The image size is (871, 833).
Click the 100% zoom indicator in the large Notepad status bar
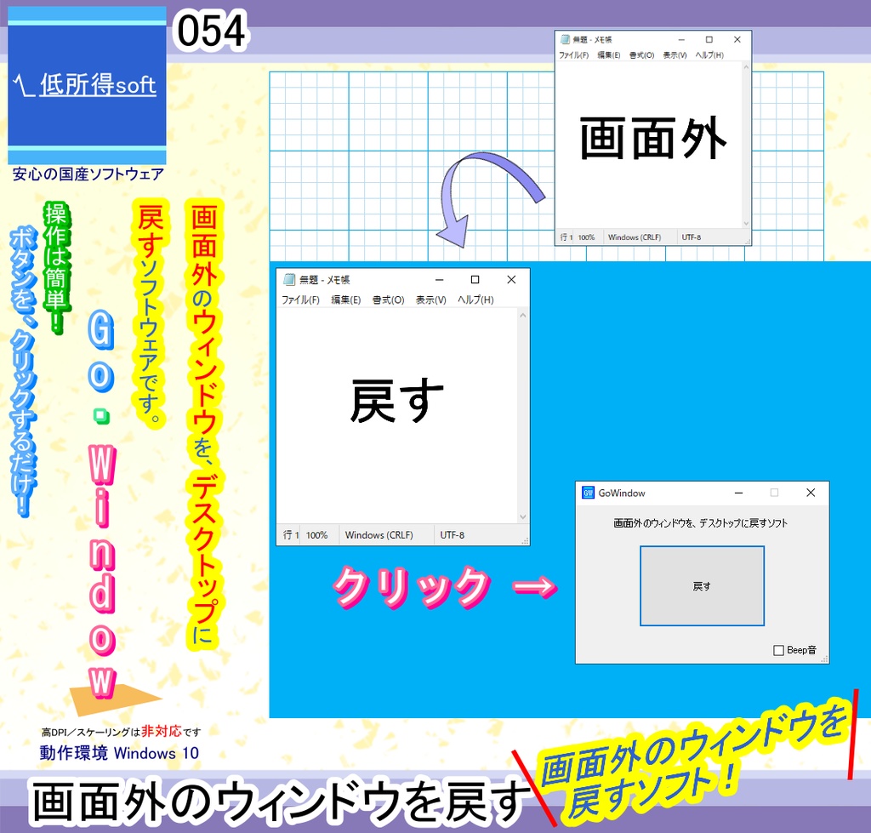(x=317, y=535)
